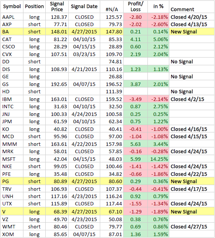Image resolution: width=215 pixels, height=238 pixels.
Task: Select the DD symbol cell
Action: [x=12, y=62]
